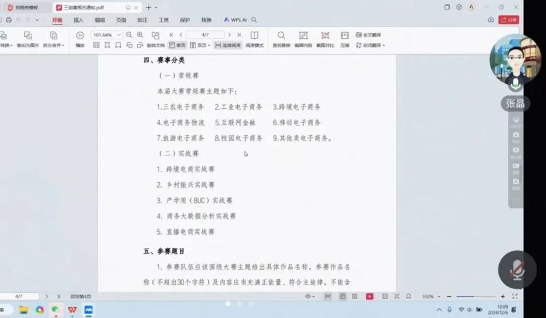Click the Play (播放) slideshow icon
The width and height of the screenshot is (546, 318).
click(80, 35)
